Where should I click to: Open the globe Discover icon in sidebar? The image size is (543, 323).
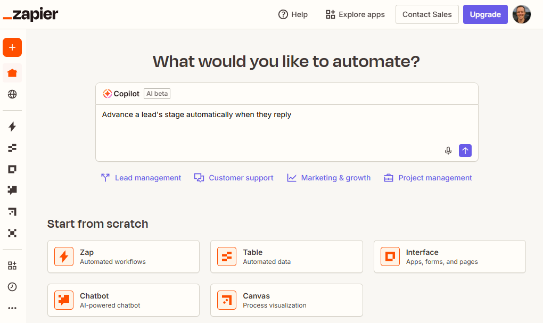pyautogui.click(x=12, y=94)
